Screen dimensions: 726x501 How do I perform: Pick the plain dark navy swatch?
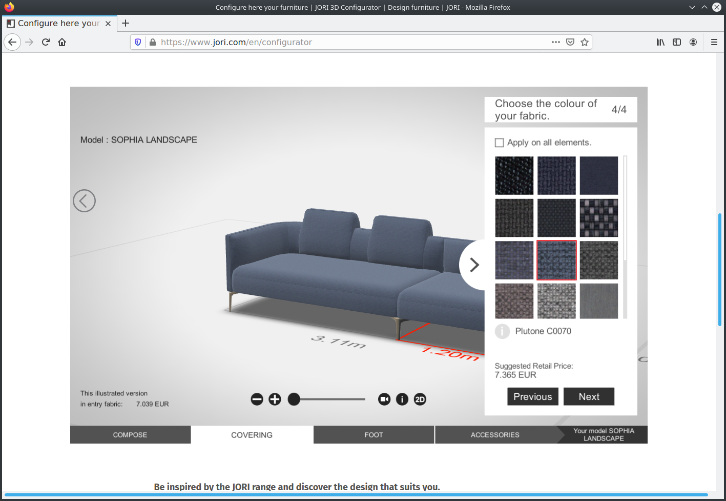(599, 175)
